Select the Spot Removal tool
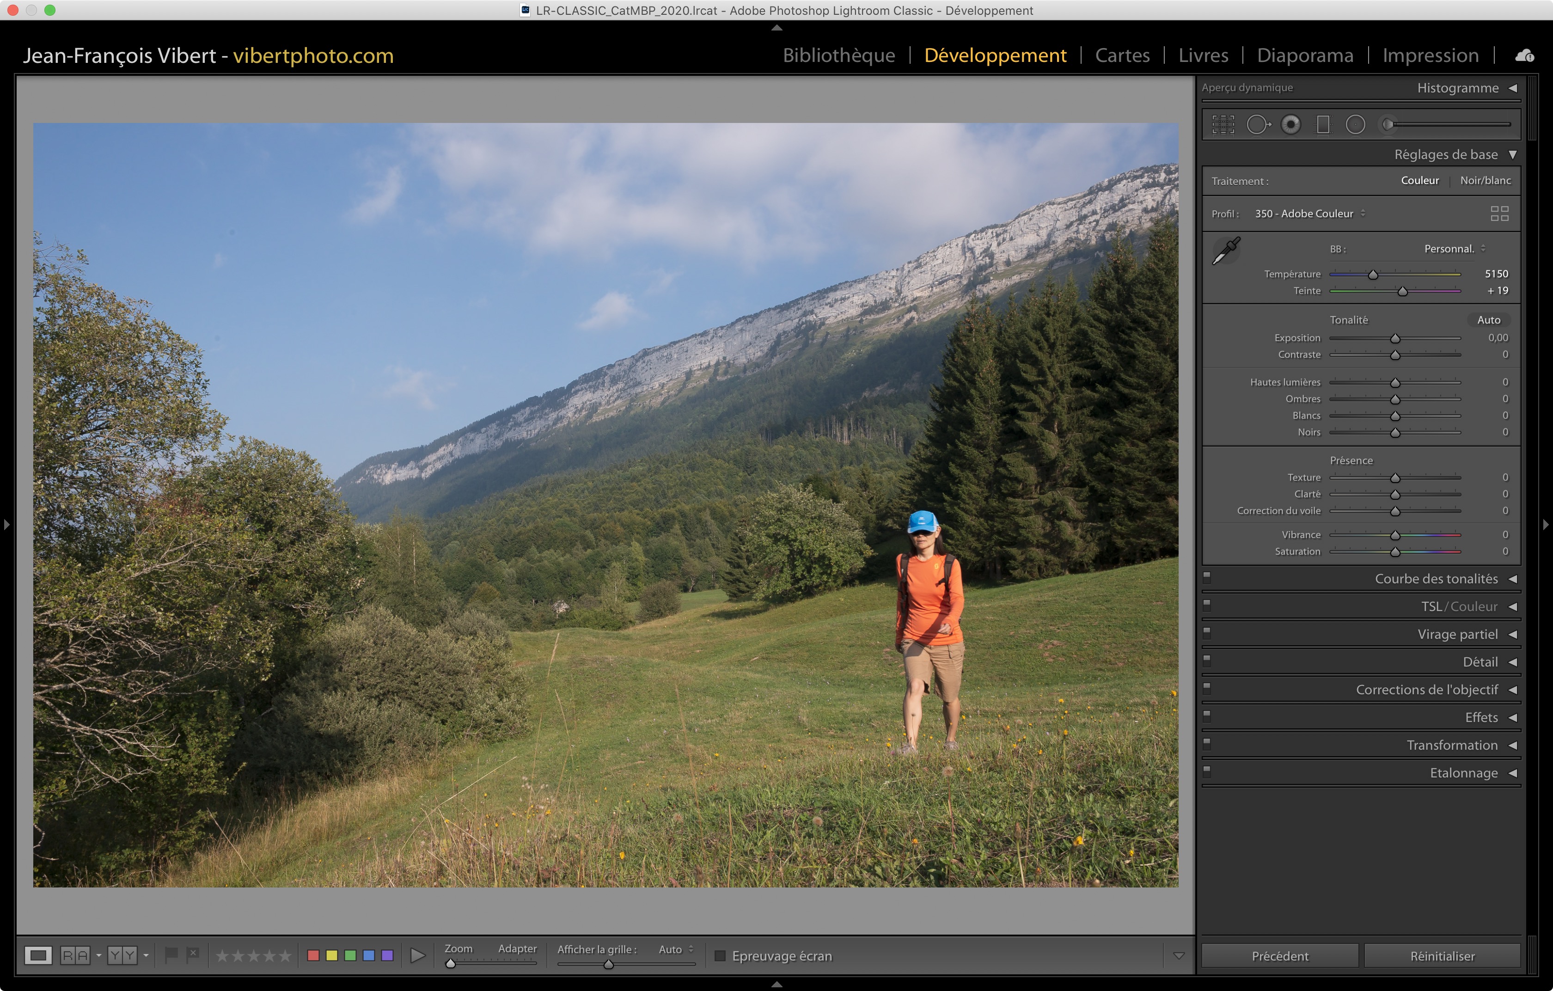This screenshot has height=991, width=1553. 1257,124
